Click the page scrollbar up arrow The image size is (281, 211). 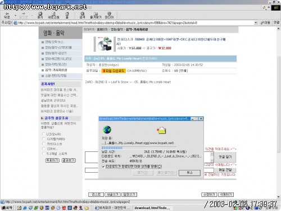(279, 29)
